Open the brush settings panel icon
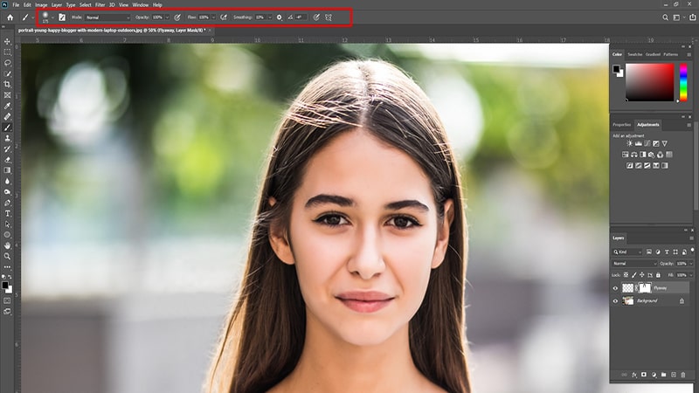Viewport: 699px width, 393px height. (x=62, y=17)
